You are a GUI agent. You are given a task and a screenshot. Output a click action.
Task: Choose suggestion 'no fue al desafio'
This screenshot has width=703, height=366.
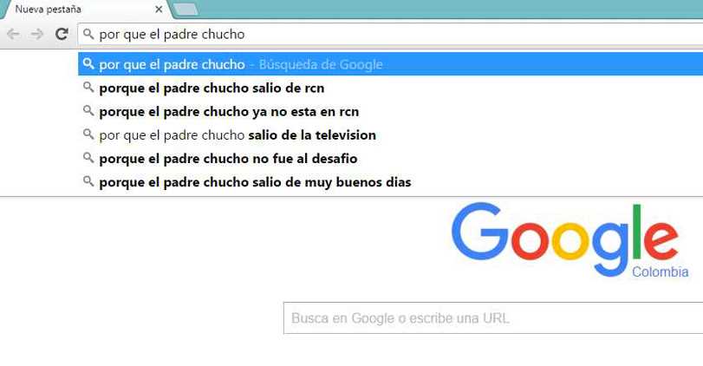(x=390, y=159)
